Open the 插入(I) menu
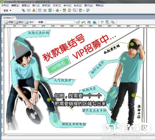 (36, 6)
